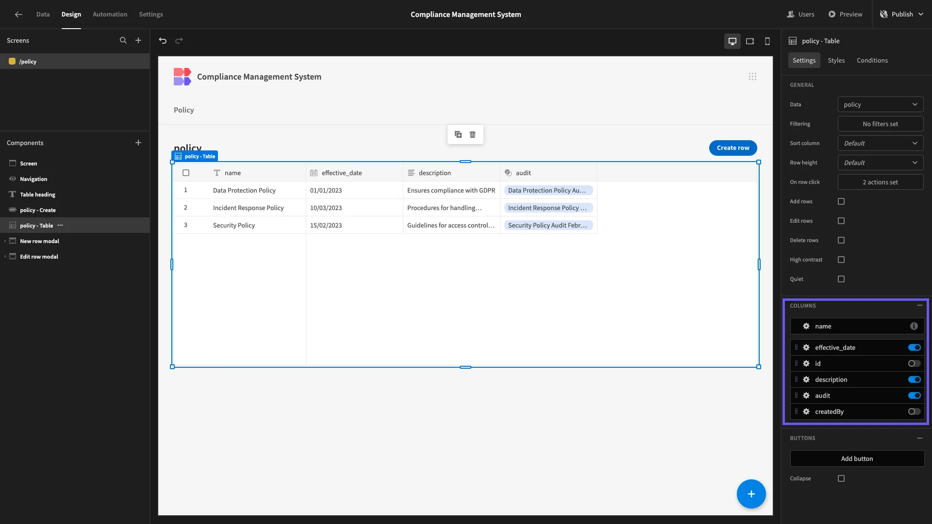
Task: Add a new screen with plus icon
Action: [x=138, y=40]
